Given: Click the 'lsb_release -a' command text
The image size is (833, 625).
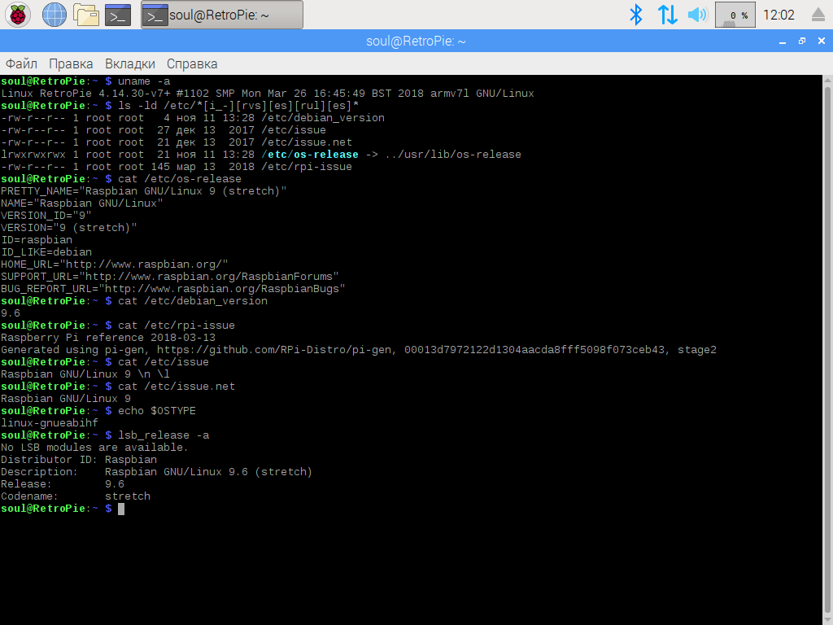Looking at the screenshot, I should pos(164,436).
